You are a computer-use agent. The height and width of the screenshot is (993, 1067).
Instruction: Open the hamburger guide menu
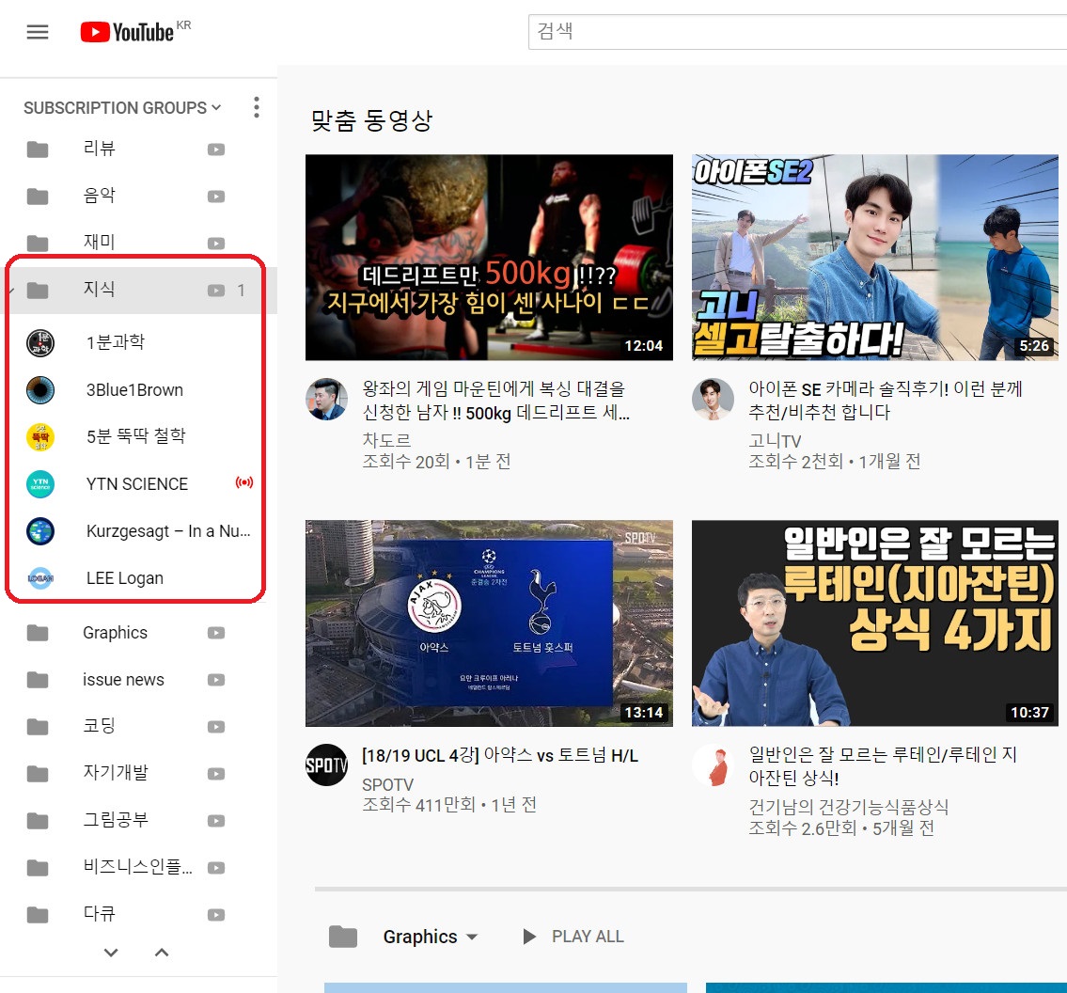pos(38,32)
